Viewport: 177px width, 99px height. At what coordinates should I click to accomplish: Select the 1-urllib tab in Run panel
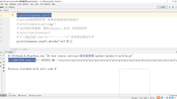coord(9,52)
